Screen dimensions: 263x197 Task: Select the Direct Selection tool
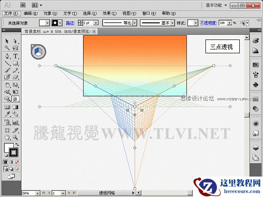(15, 41)
